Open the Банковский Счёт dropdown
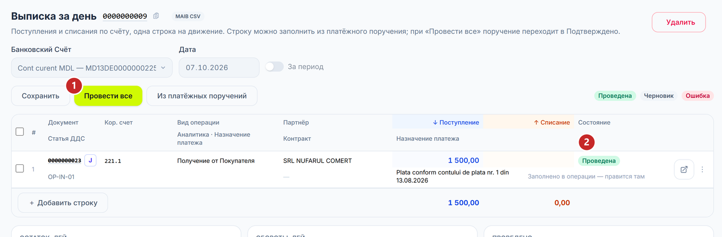722x237 pixels. (92, 68)
